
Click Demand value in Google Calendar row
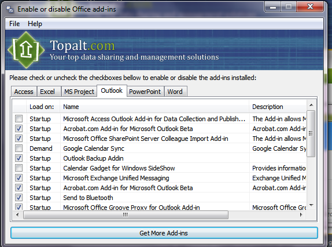(x=41, y=148)
